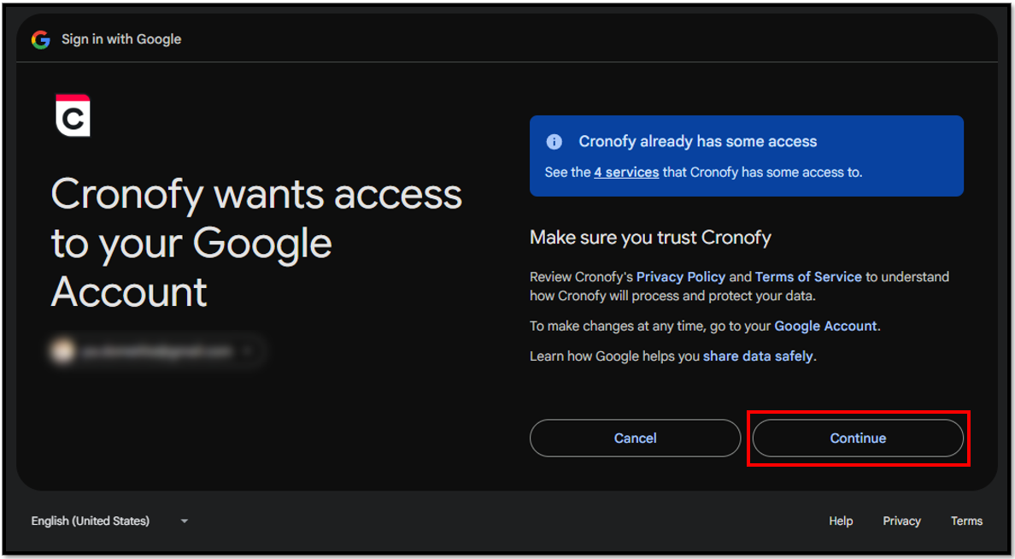Screen dimensions: 1015x559
Task: Go to the Google Account link
Action: coord(825,326)
